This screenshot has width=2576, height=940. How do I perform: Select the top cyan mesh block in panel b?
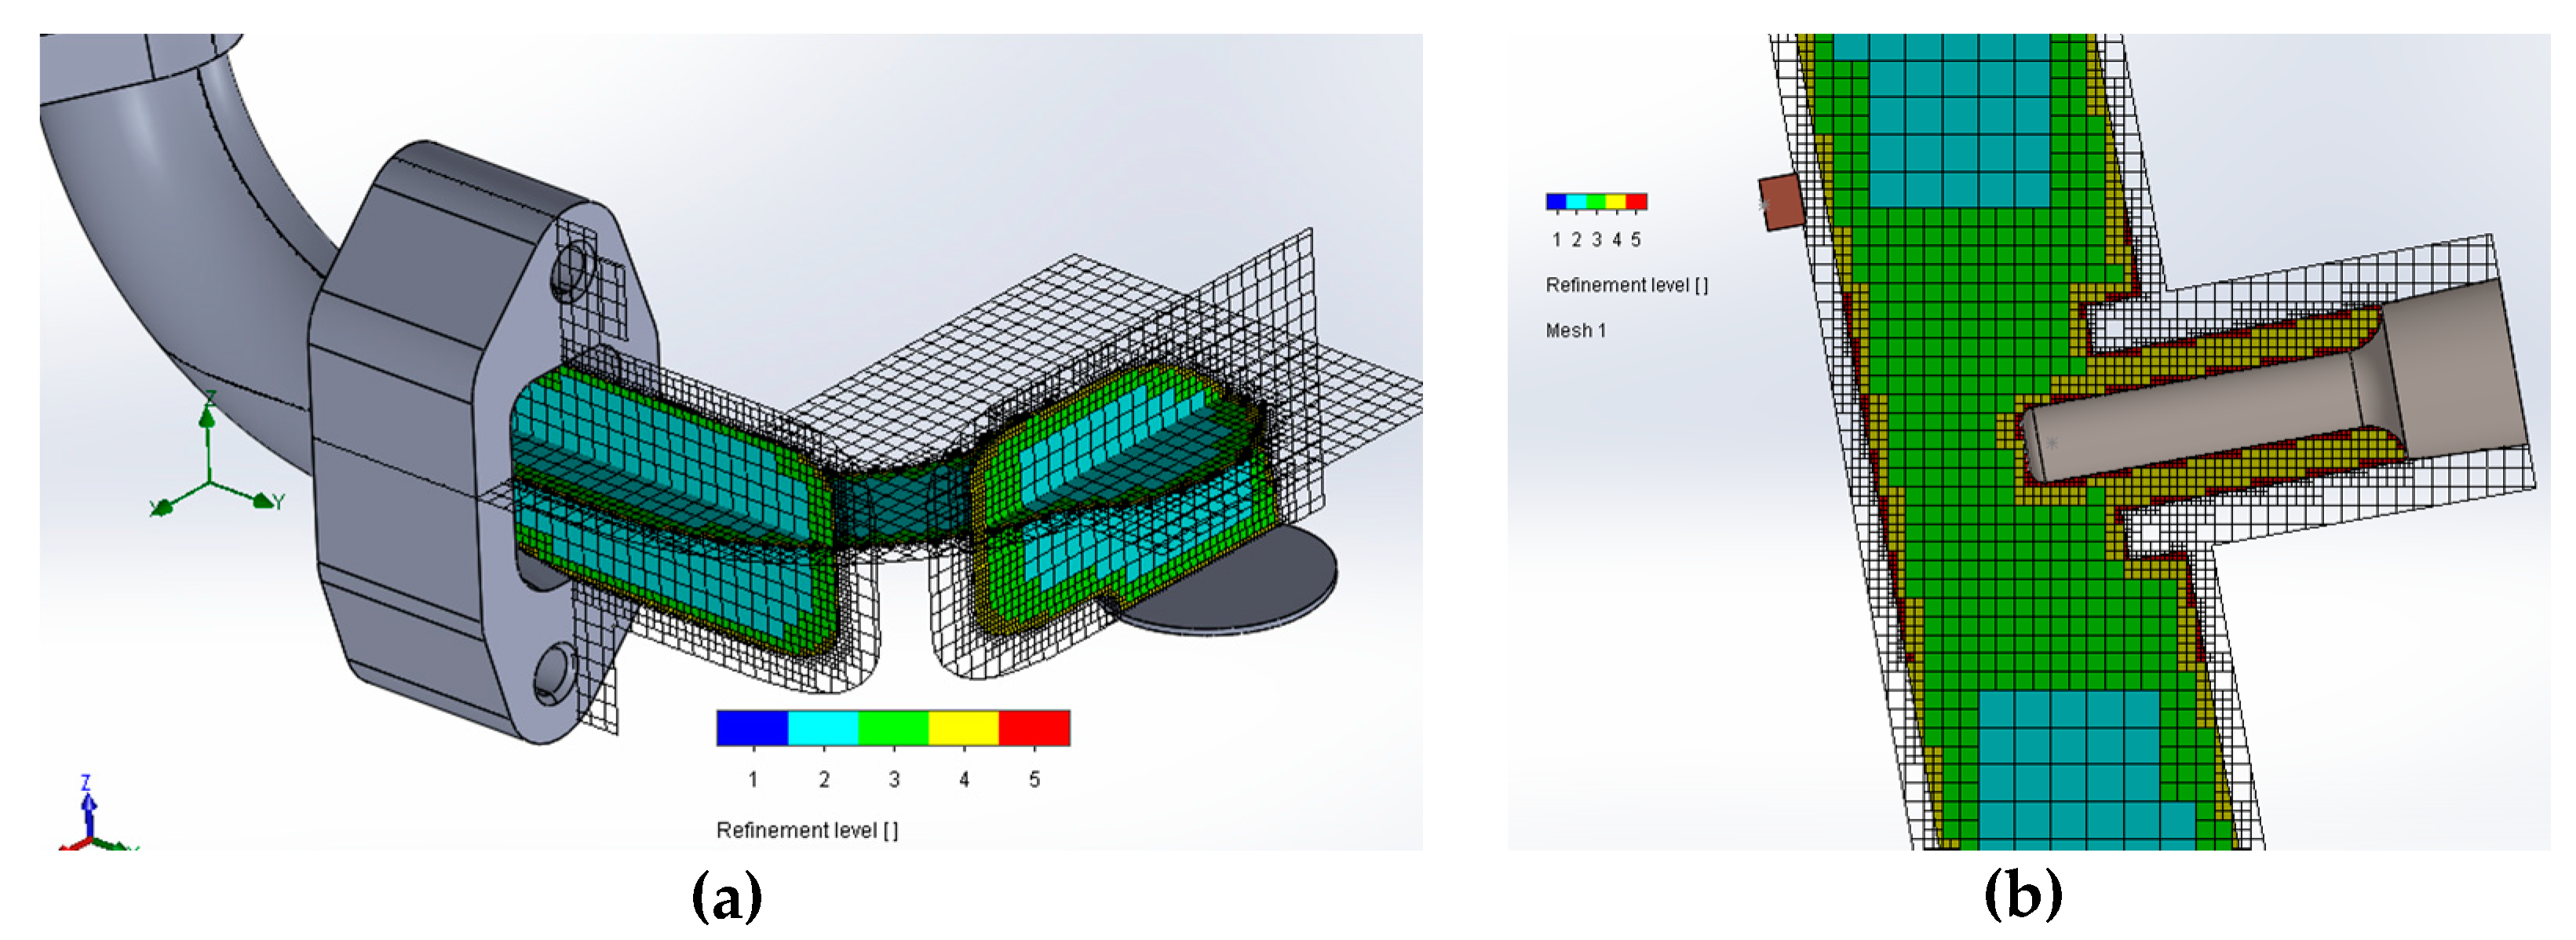(x=1958, y=120)
